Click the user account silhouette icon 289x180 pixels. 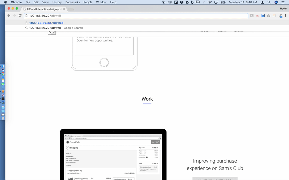click(x=263, y=2)
